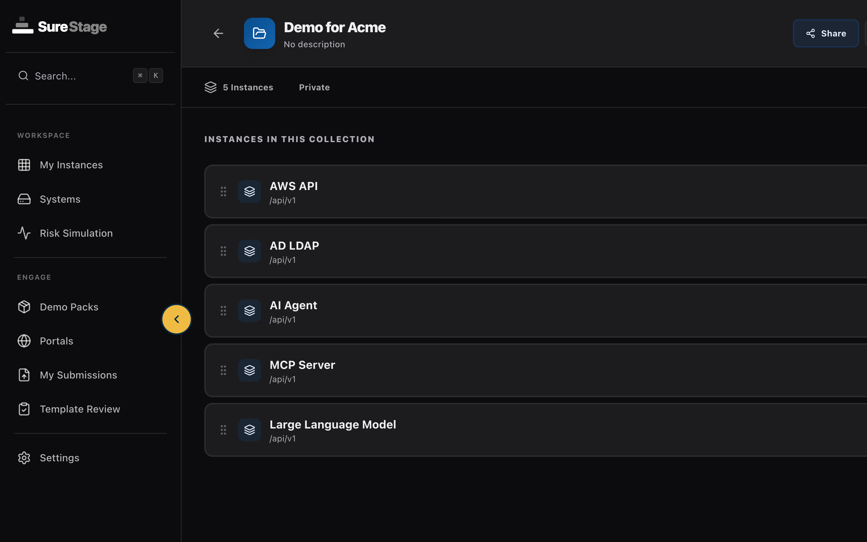The image size is (867, 542).
Task: Navigate back using the arrow button
Action: tap(218, 33)
